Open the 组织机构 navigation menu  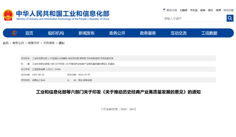56,33
